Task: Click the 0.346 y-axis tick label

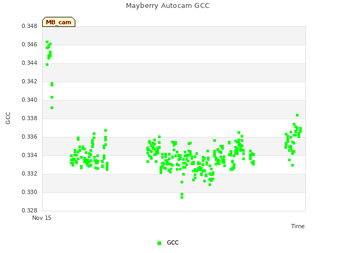Action: pos(29,44)
